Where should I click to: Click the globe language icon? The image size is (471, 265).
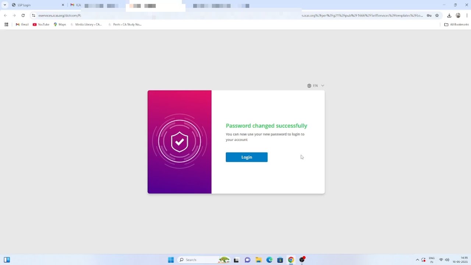(309, 86)
